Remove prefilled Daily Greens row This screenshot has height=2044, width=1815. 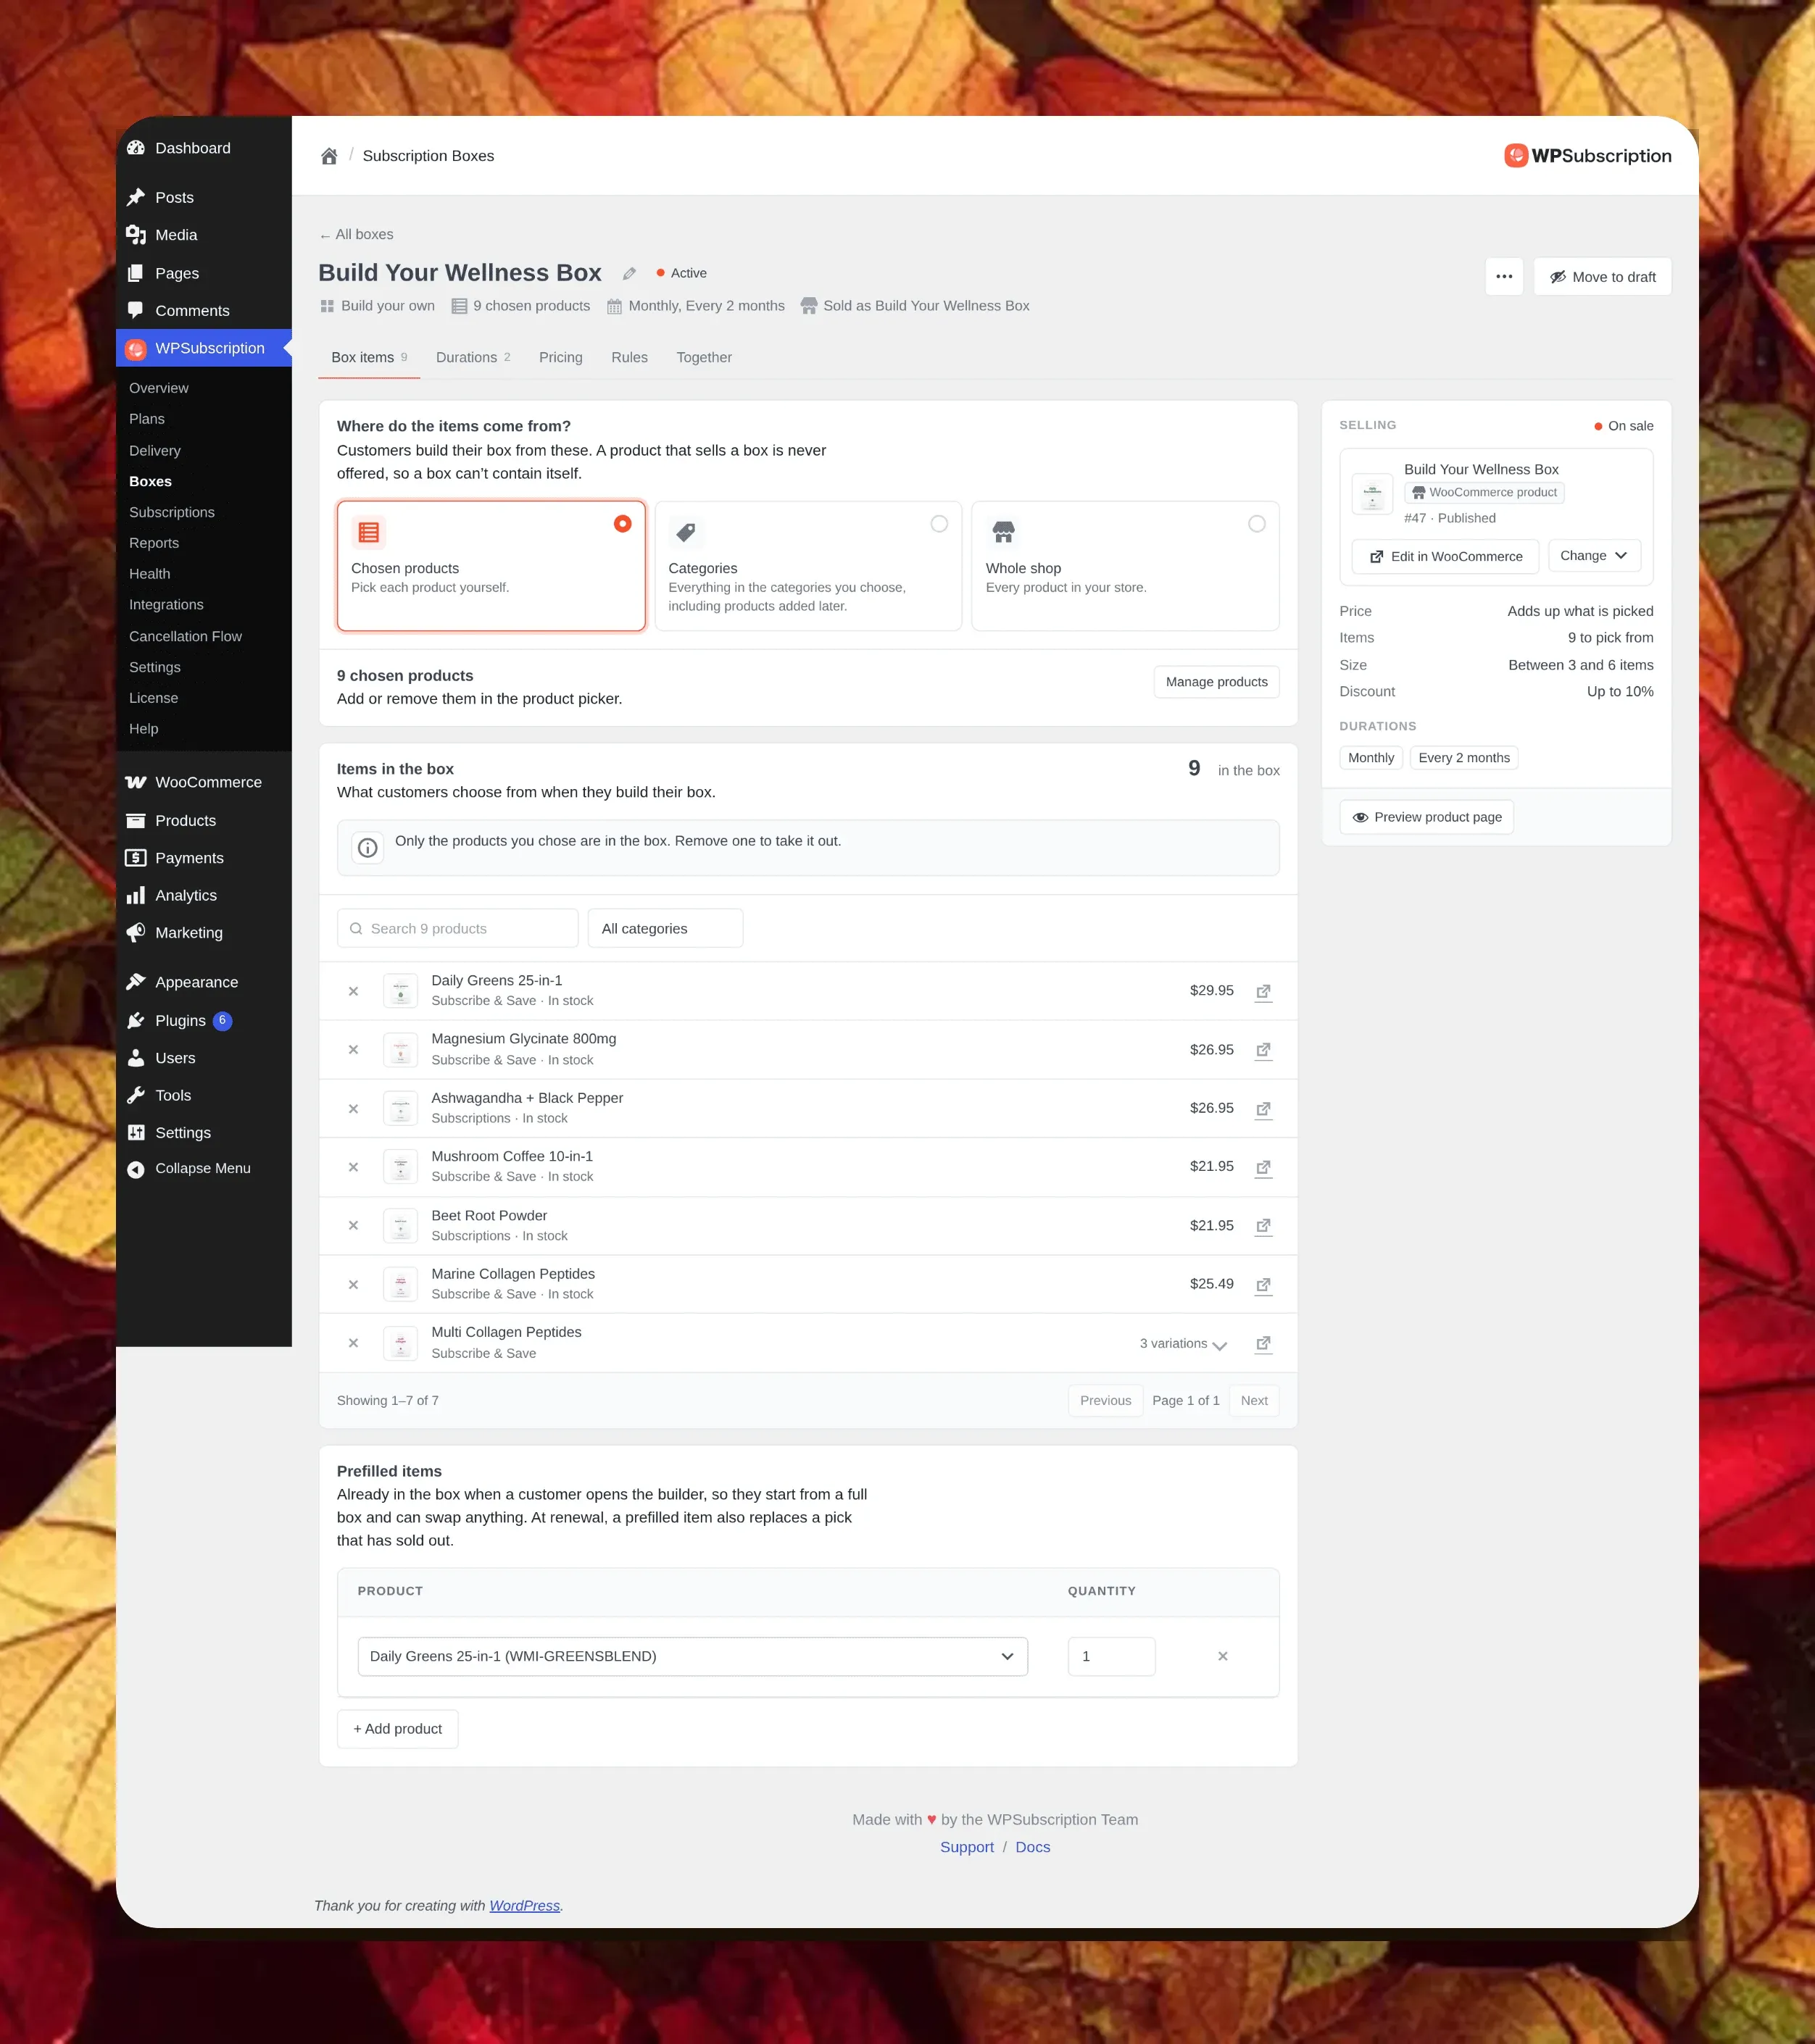click(1223, 1656)
